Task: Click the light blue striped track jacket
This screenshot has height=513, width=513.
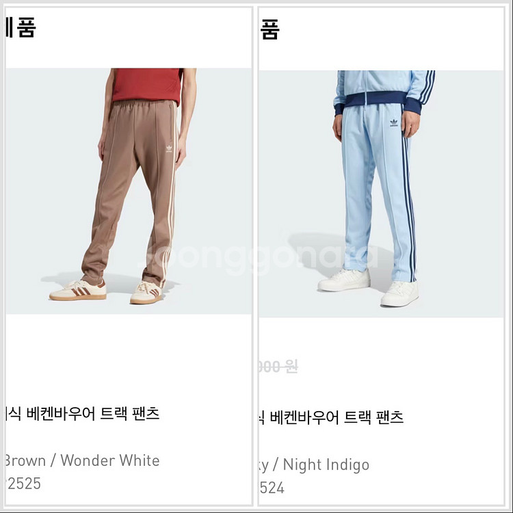Action: 384,92
